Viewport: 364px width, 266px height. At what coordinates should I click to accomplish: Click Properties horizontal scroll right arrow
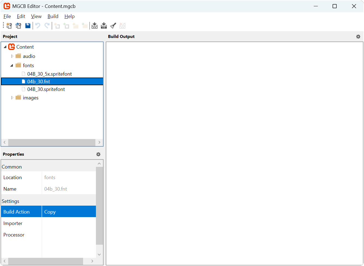click(x=92, y=261)
